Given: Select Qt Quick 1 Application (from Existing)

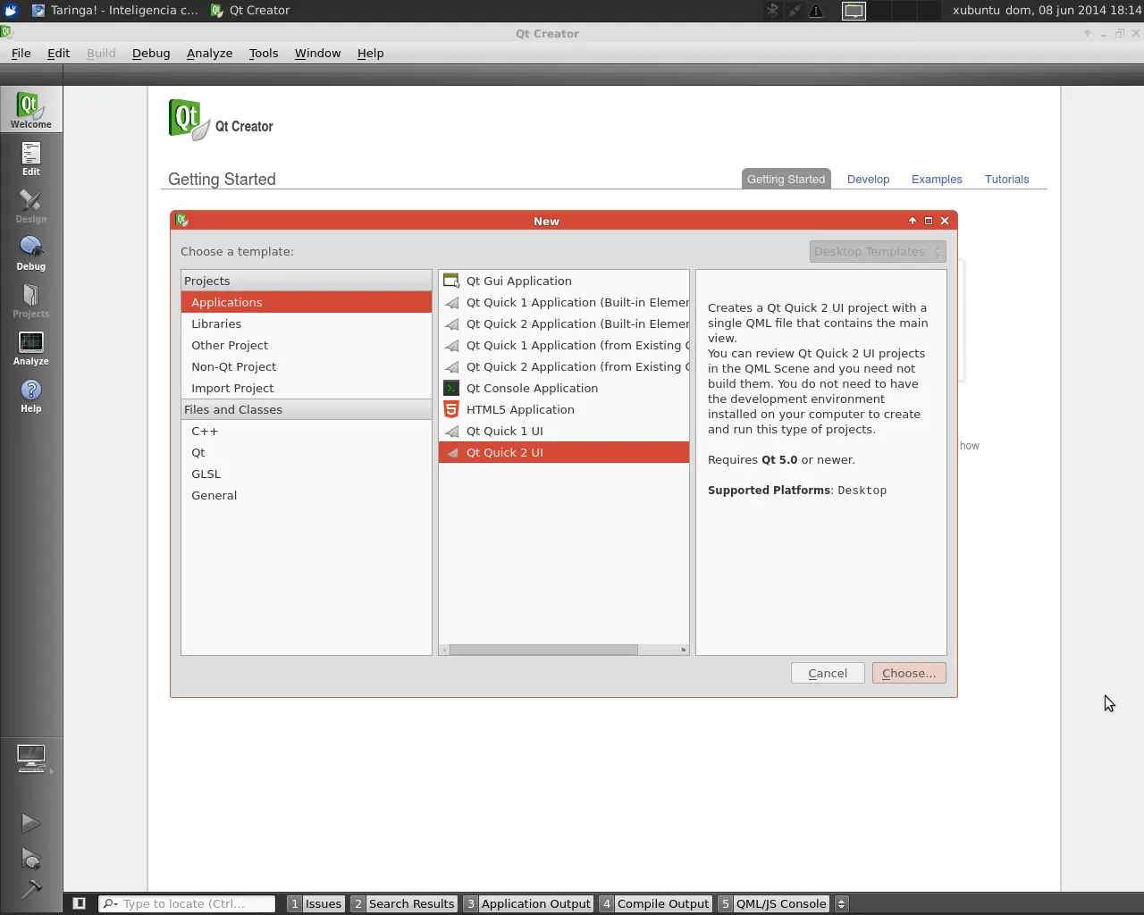Looking at the screenshot, I should tap(564, 345).
